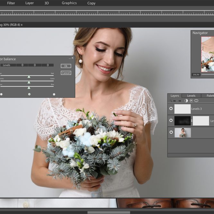Screen dimensions: 214x214
Task: Close the Color balance dialog
Action: [x=73, y=58]
